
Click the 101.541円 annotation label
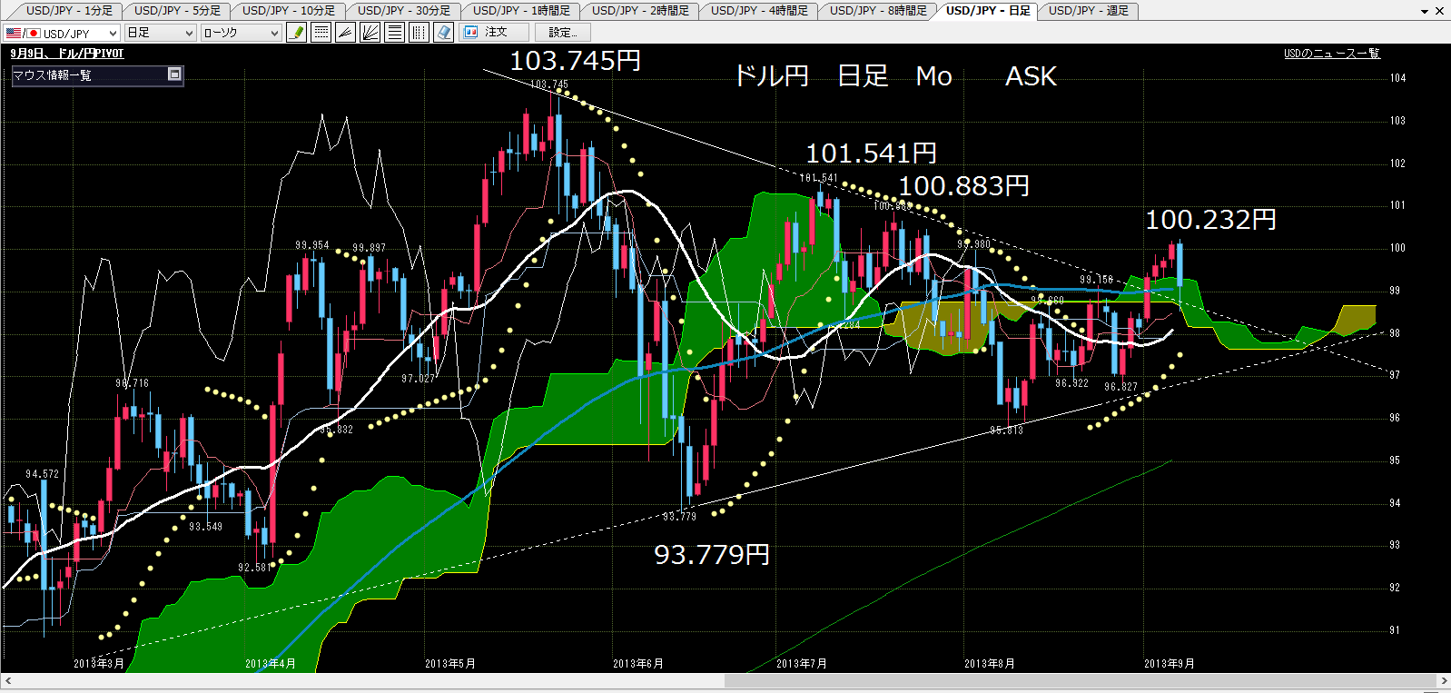[x=871, y=153]
